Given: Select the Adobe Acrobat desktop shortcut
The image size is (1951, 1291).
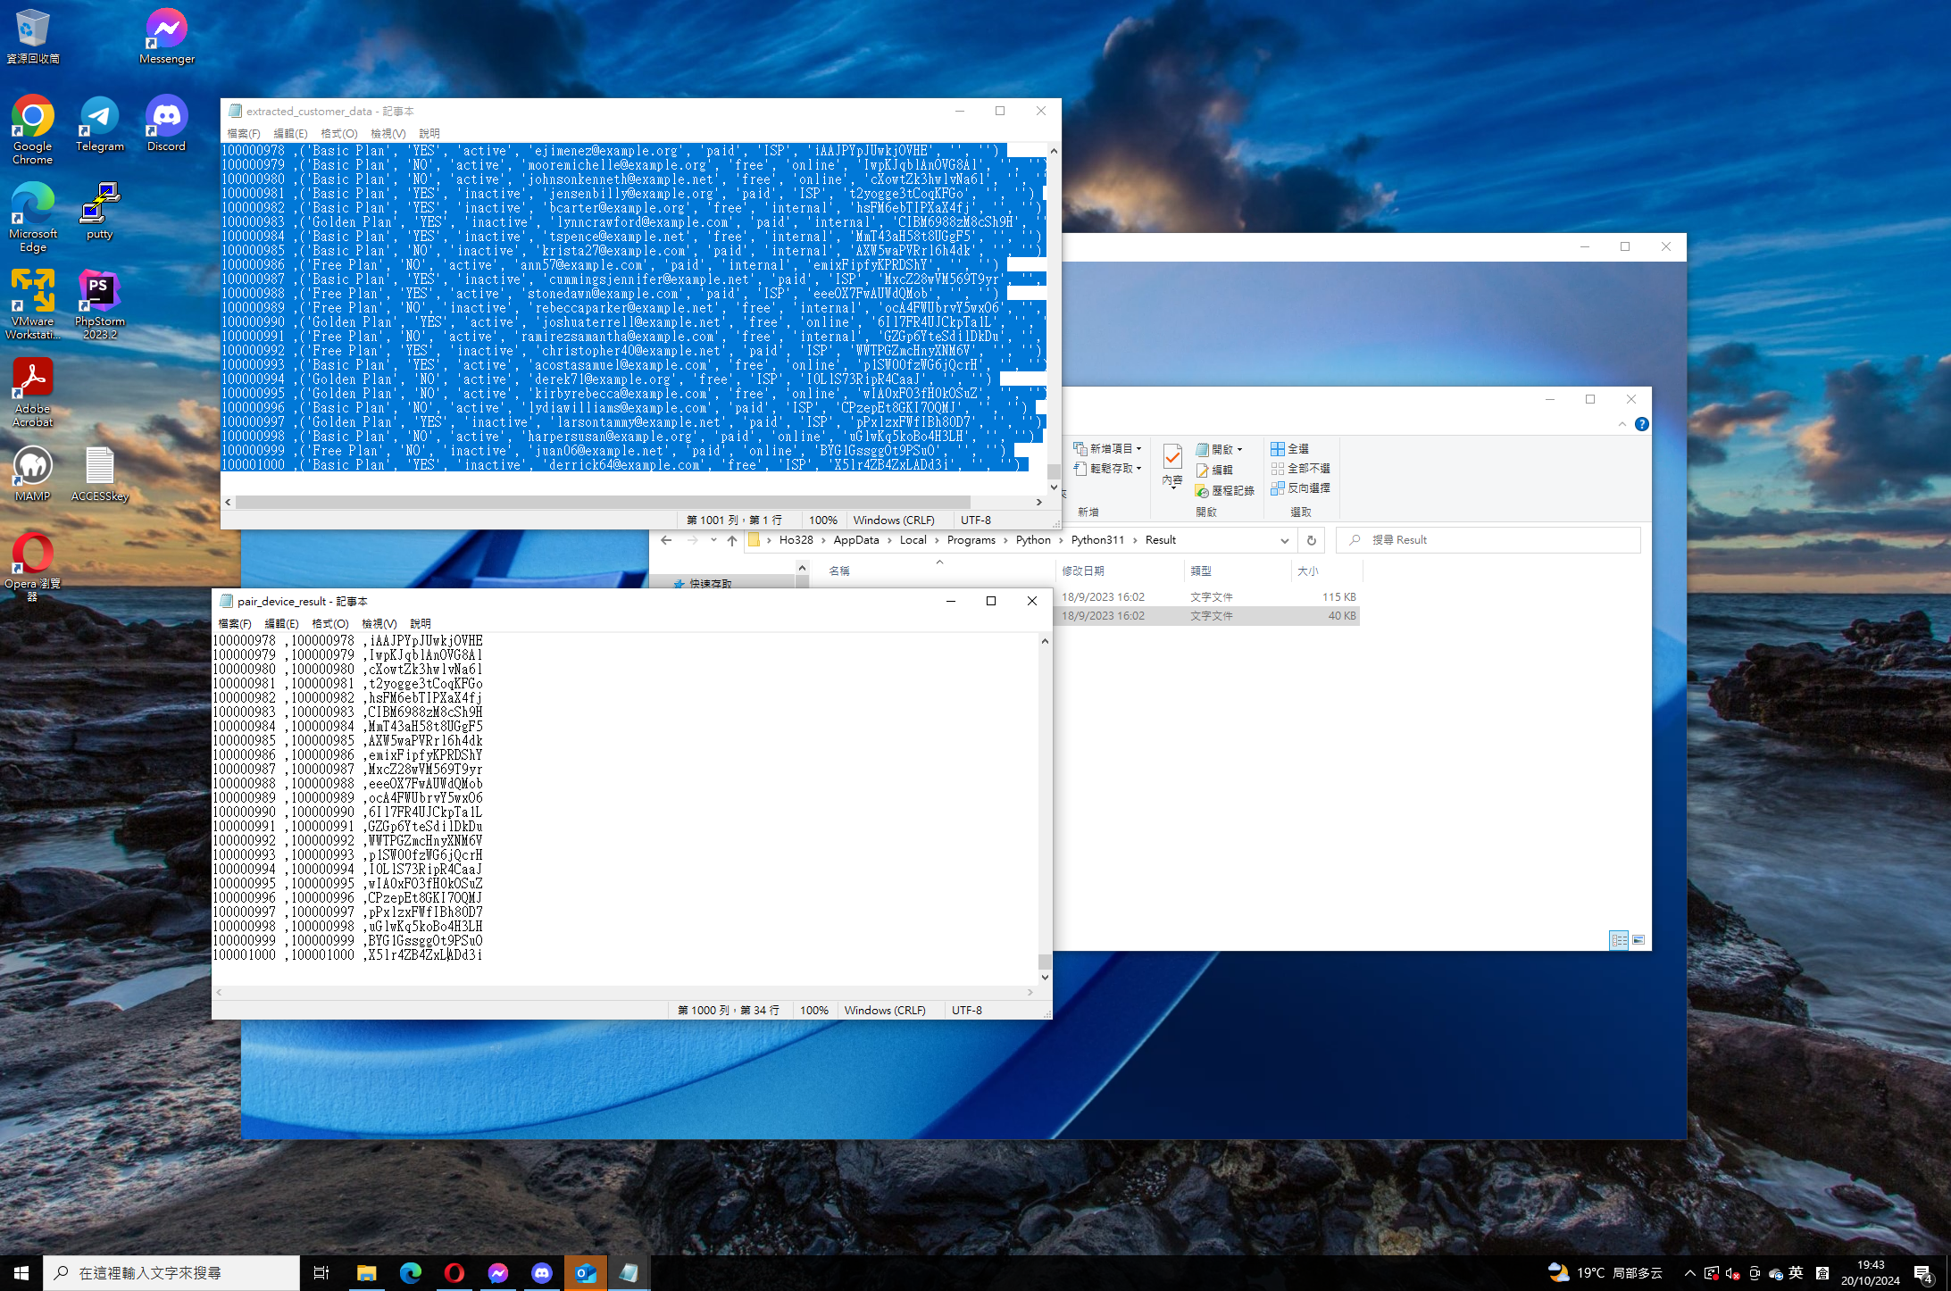Looking at the screenshot, I should pos(32,392).
